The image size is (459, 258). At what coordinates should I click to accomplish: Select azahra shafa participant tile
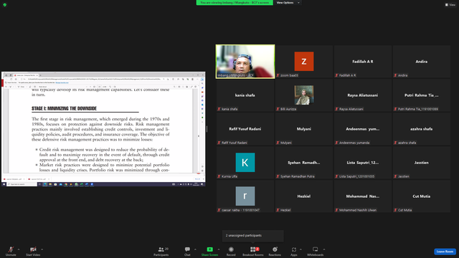coord(422,129)
